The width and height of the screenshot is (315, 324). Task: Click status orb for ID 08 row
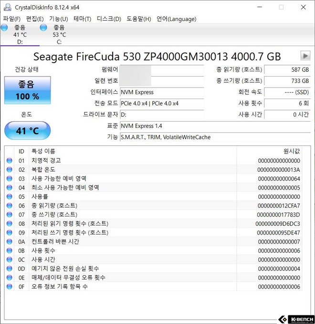click(9, 223)
